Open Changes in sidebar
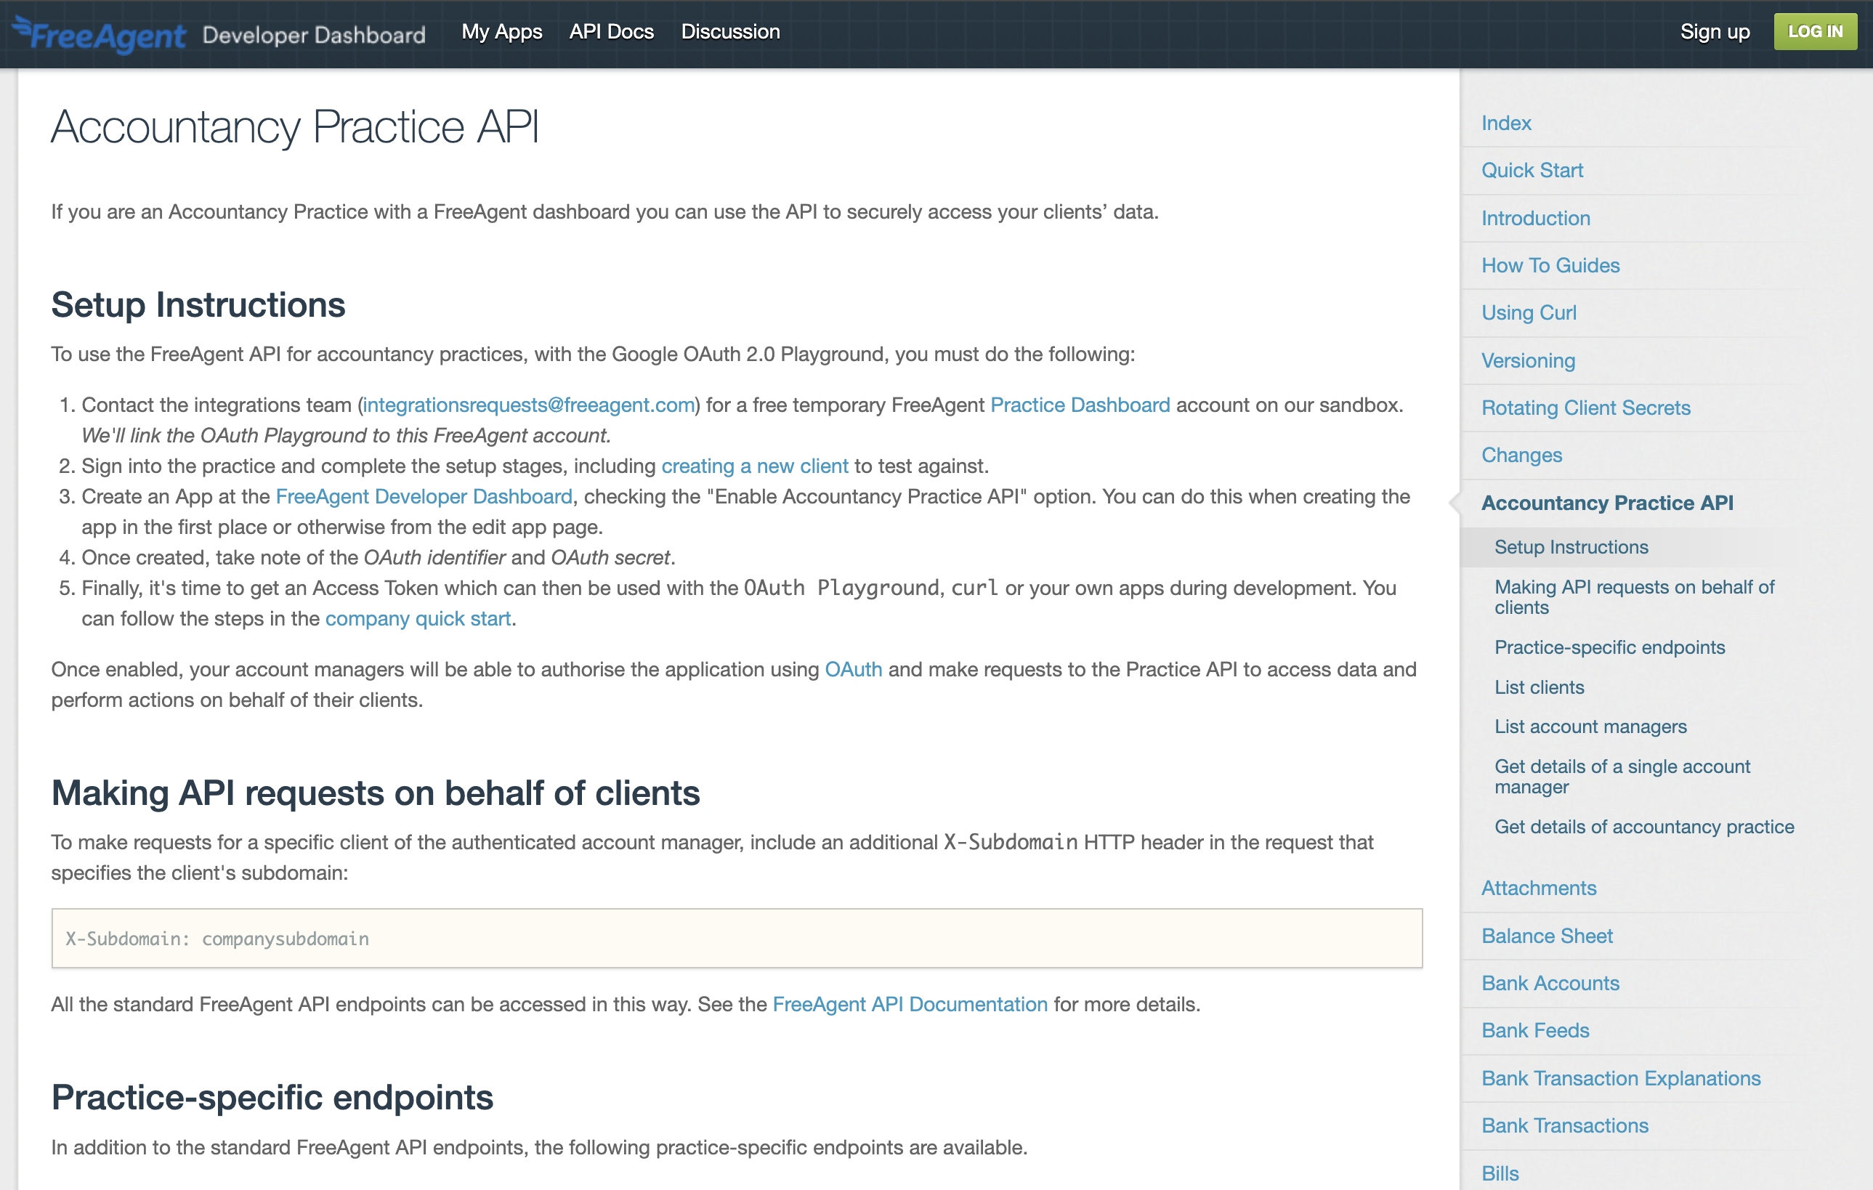 pyautogui.click(x=1521, y=455)
